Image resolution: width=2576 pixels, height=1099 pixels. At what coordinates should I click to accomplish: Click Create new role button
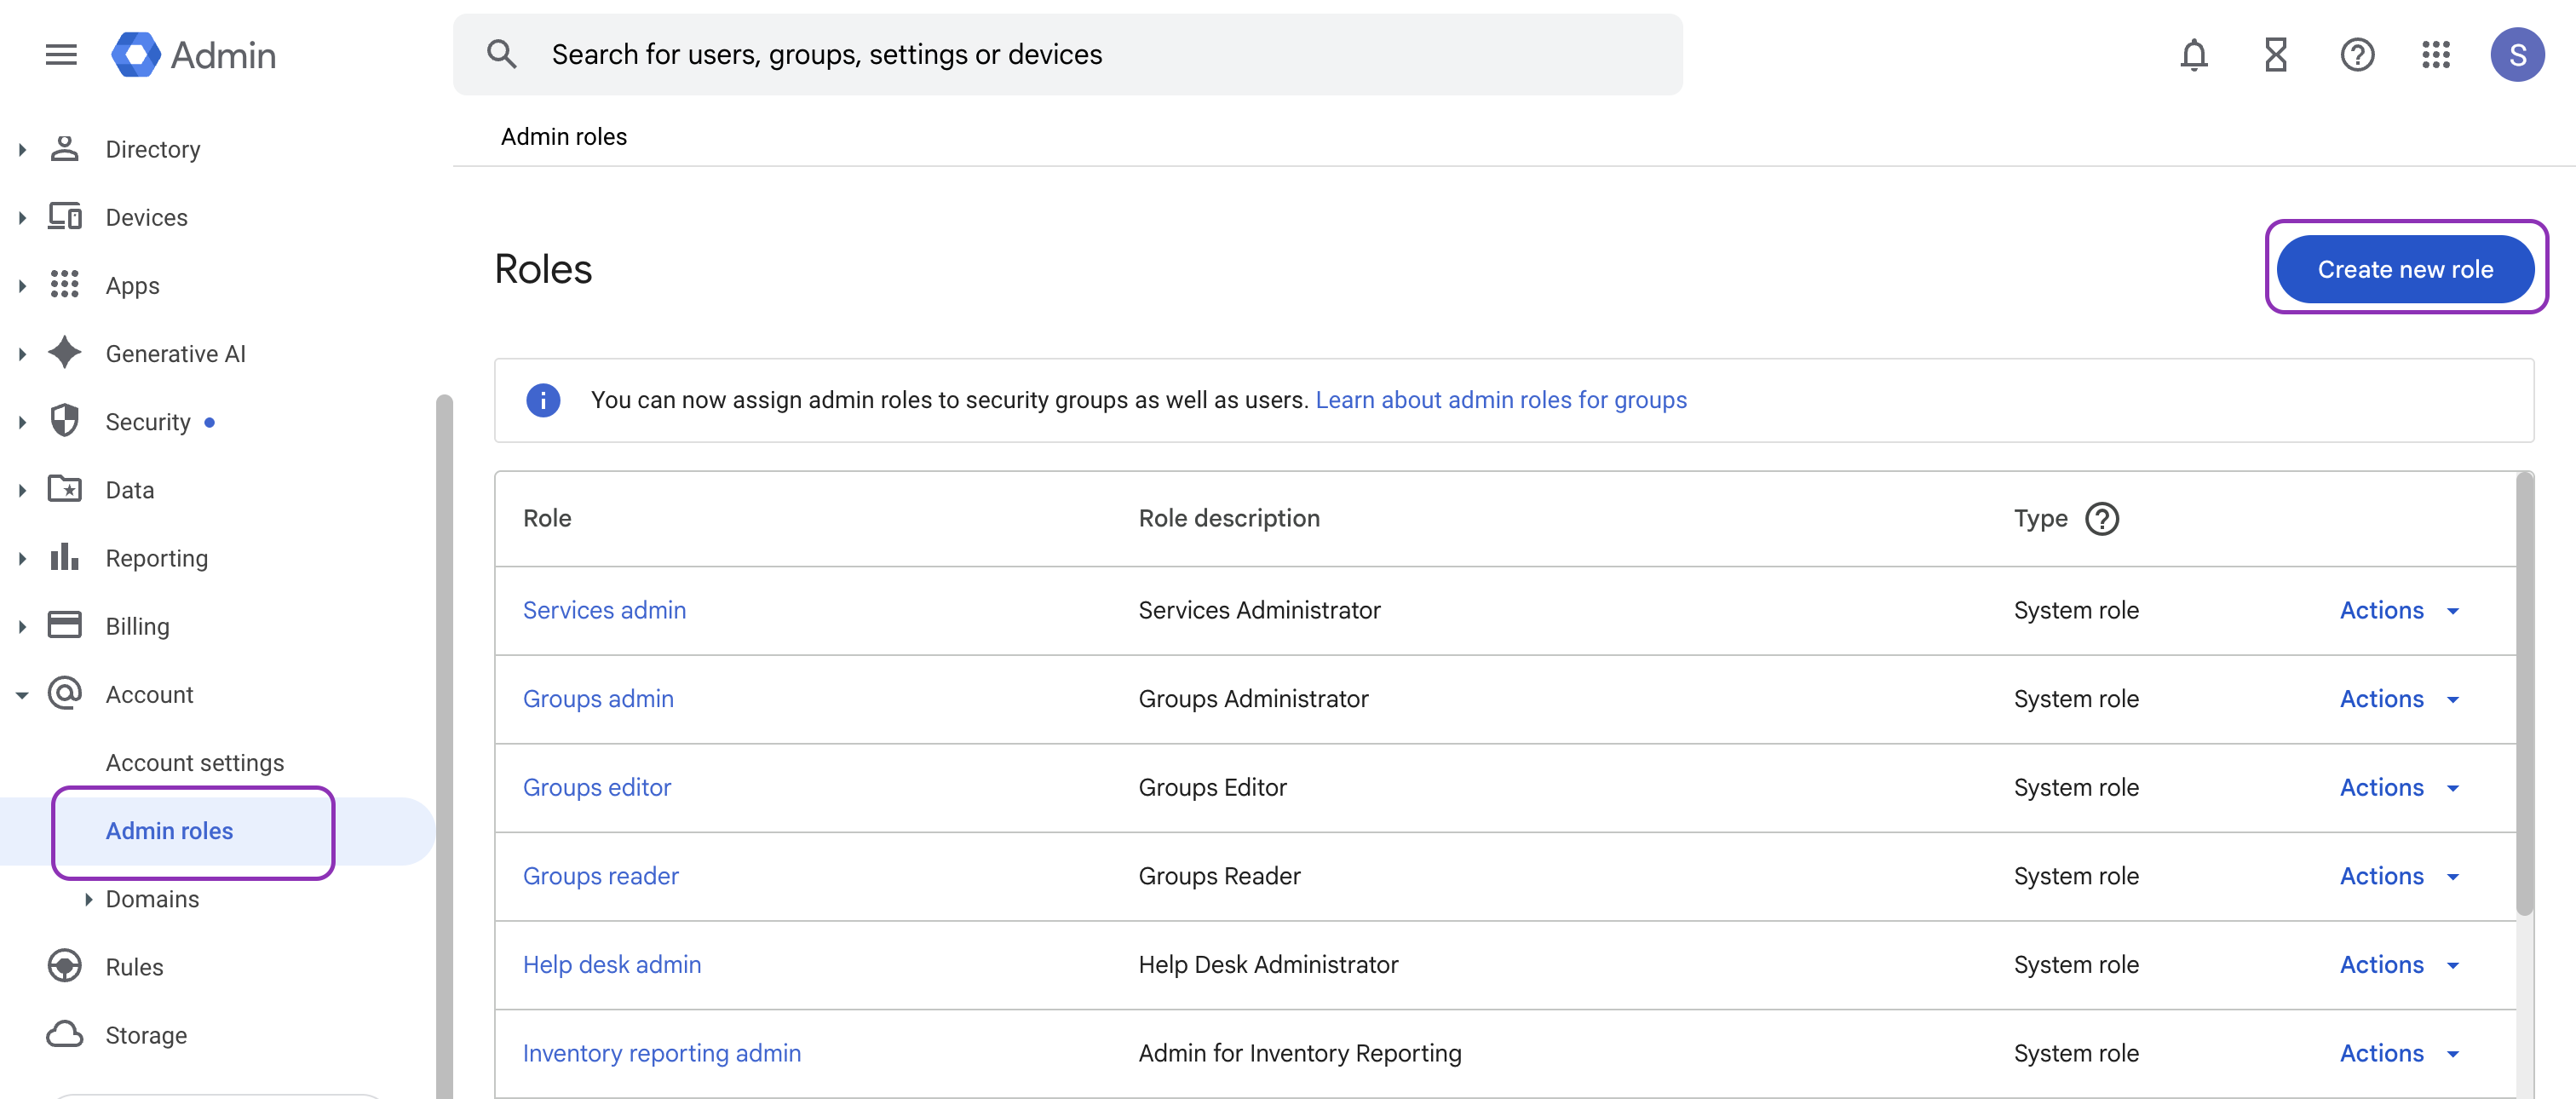(x=2404, y=269)
